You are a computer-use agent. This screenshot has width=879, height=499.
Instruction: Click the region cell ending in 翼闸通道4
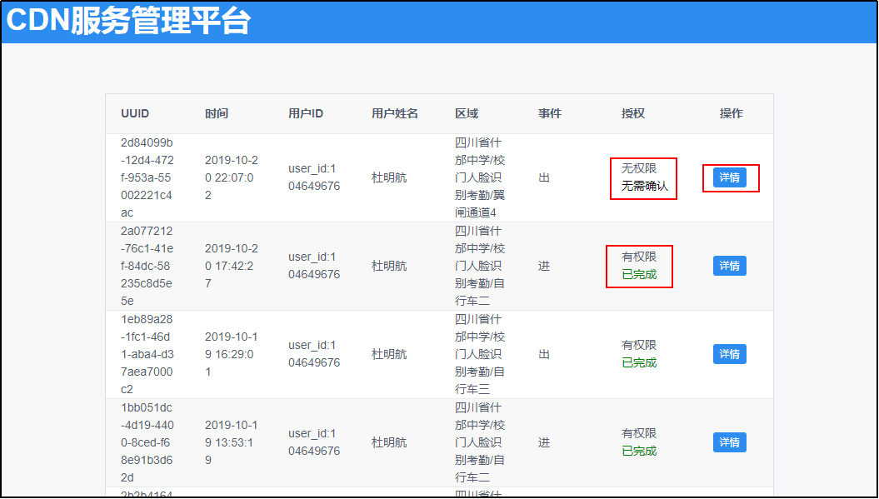480,177
